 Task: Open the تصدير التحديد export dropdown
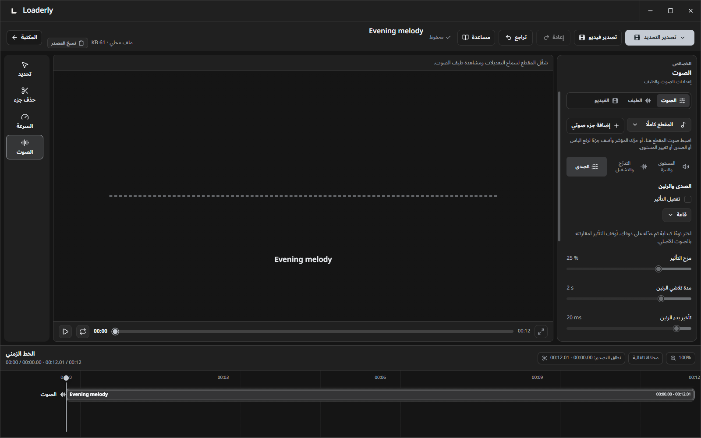point(660,38)
